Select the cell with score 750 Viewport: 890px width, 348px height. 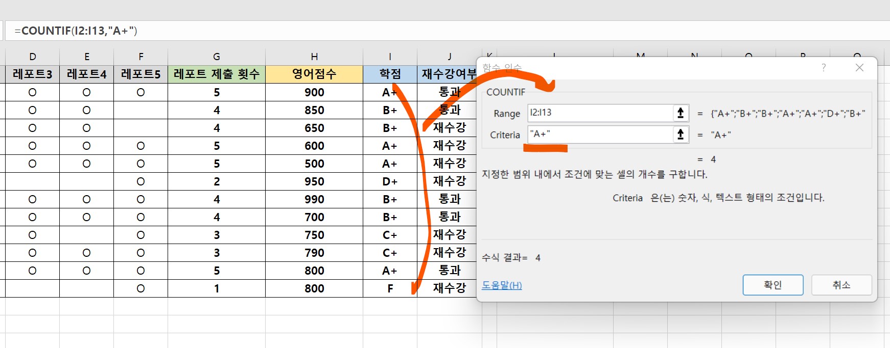coord(314,235)
